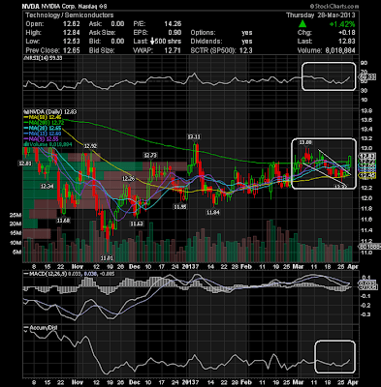This screenshot has width=381, height=387.
Task: Click the green up-arrow price change indicator
Action: [x=302, y=24]
